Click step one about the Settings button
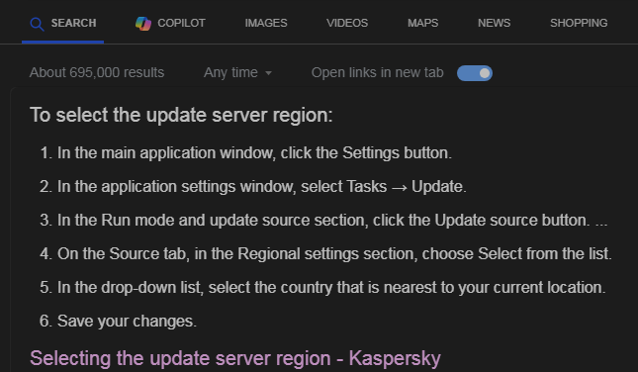The width and height of the screenshot is (638, 372). point(246,153)
